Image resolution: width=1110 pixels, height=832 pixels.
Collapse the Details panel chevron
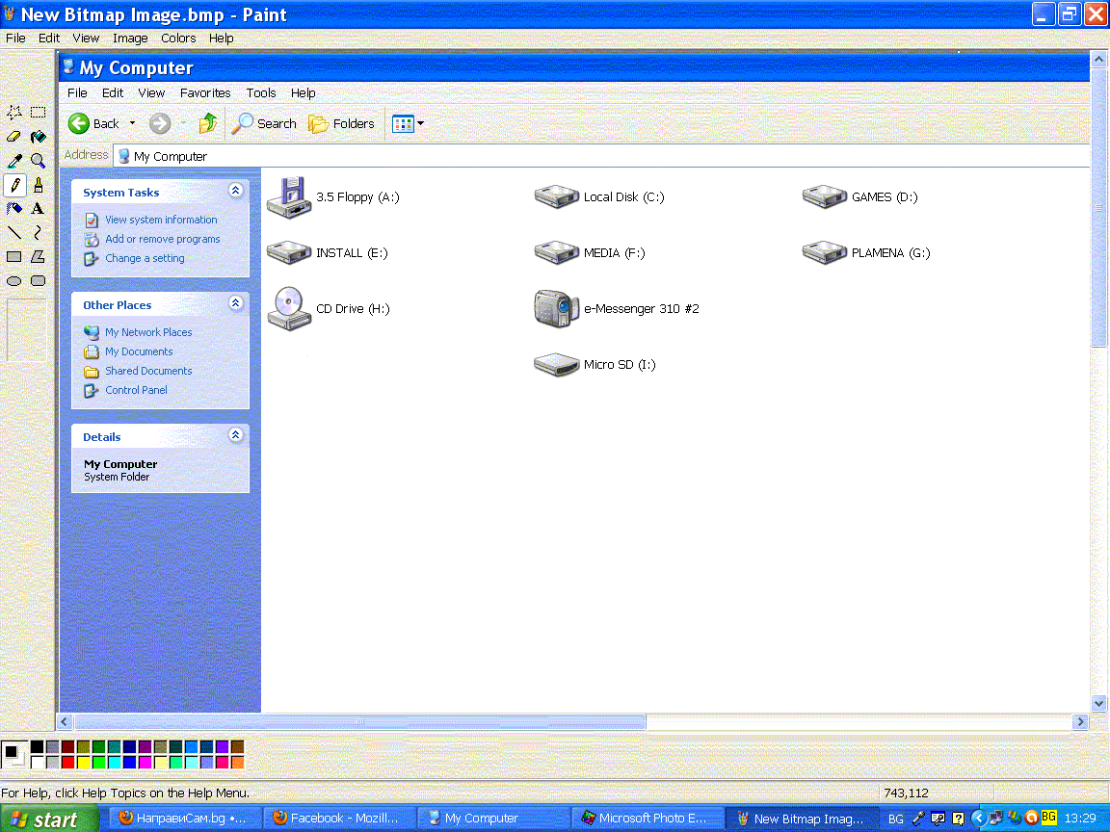click(236, 436)
